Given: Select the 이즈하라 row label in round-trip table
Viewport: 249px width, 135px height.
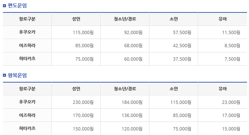Looking at the screenshot, I should 27,115.
